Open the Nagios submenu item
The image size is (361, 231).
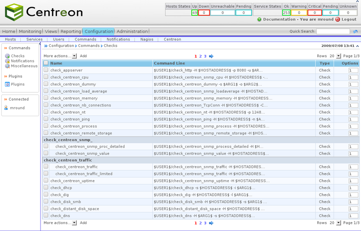147,39
